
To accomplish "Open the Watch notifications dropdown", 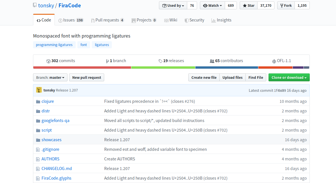I will click(x=212, y=5).
